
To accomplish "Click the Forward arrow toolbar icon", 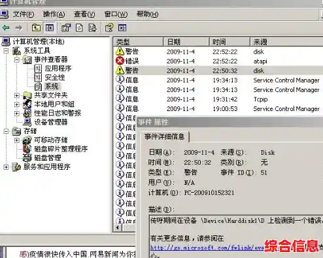I will (x=19, y=27).
